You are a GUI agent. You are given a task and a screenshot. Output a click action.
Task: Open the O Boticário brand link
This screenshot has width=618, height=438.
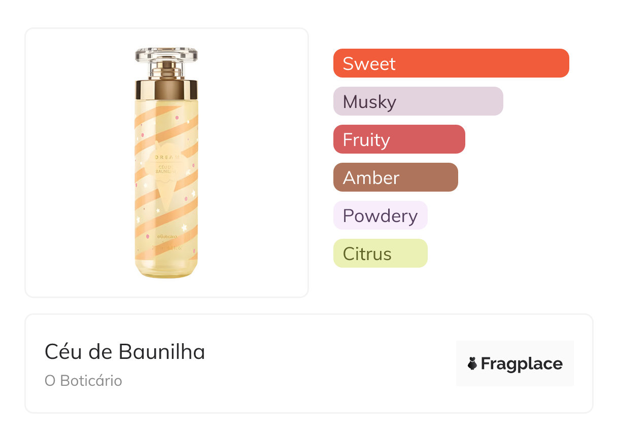click(x=83, y=381)
